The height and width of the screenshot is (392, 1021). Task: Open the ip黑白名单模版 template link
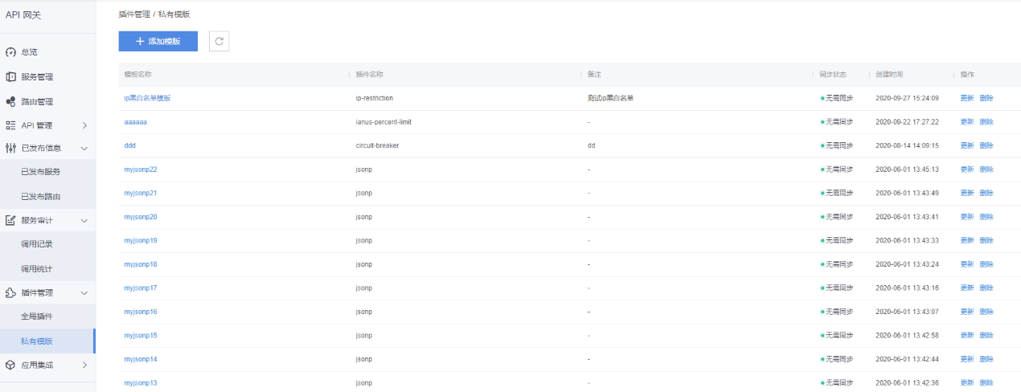tap(147, 98)
